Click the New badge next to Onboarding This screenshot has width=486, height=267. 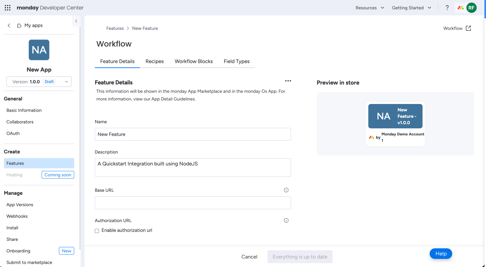point(66,251)
